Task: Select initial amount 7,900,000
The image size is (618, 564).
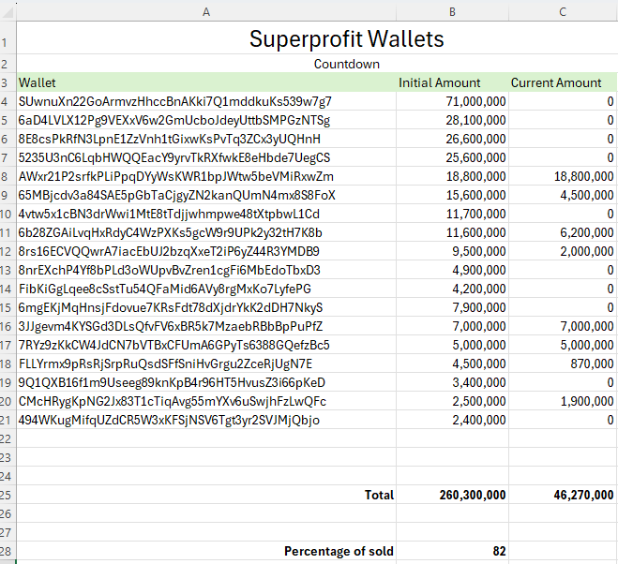Action: pyautogui.click(x=452, y=307)
